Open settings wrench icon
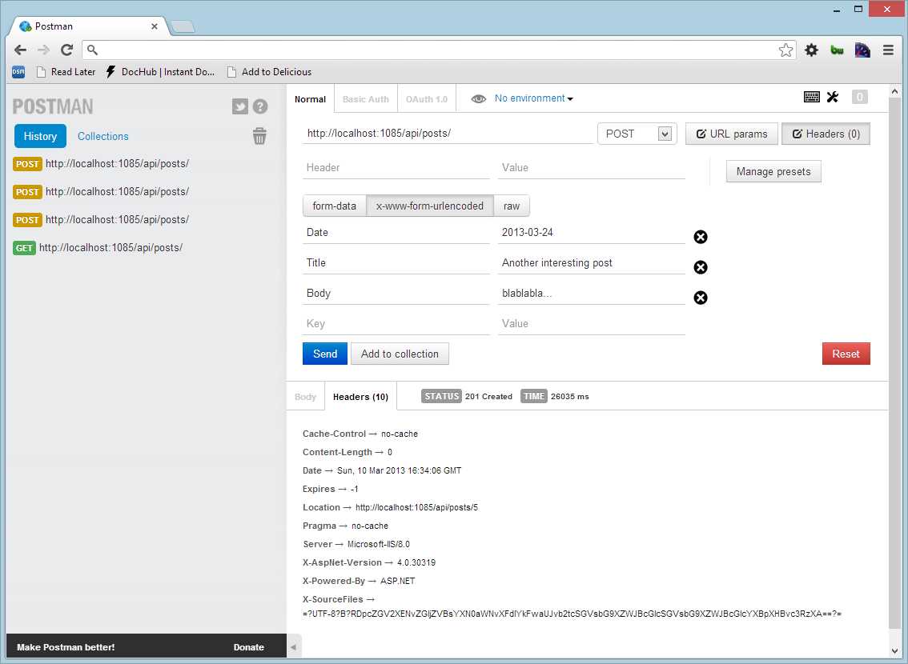 (x=833, y=97)
